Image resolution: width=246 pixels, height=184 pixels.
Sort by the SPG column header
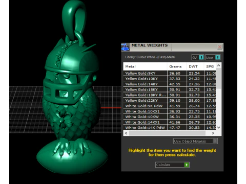pos(210,66)
